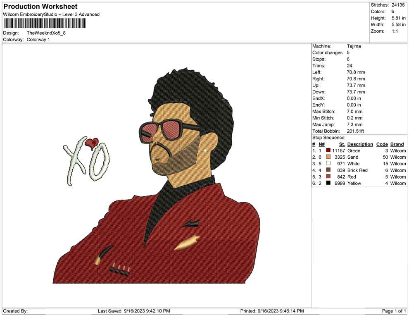Click the Total Bobbin value '201.51ft'

(x=355, y=131)
